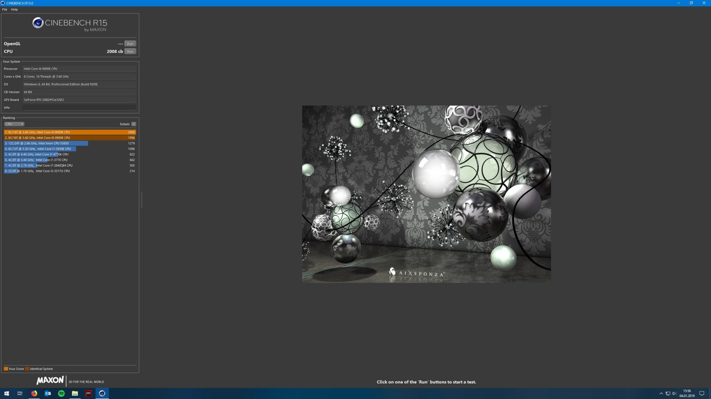
Task: Open the Action Center notifications icon
Action: click(x=702, y=393)
